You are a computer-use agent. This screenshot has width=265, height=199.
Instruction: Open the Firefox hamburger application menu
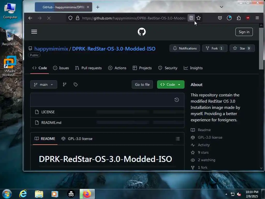[x=257, y=18]
